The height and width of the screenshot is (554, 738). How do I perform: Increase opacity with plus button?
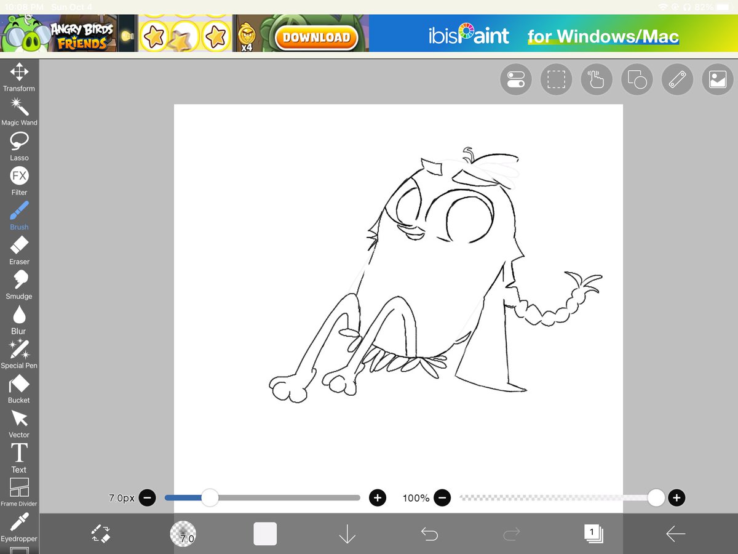click(x=676, y=497)
